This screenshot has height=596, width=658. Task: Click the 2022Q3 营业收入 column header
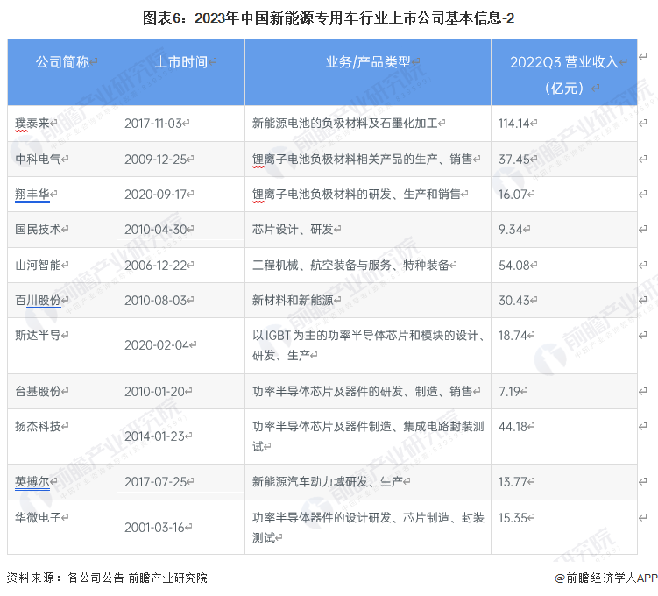pos(564,74)
